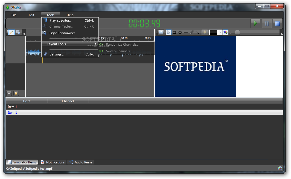This screenshot has height=179, width=291.
Task: Expand the Layout Tools submenu
Action: (x=70, y=44)
